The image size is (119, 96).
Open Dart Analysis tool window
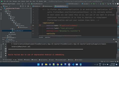79,60
